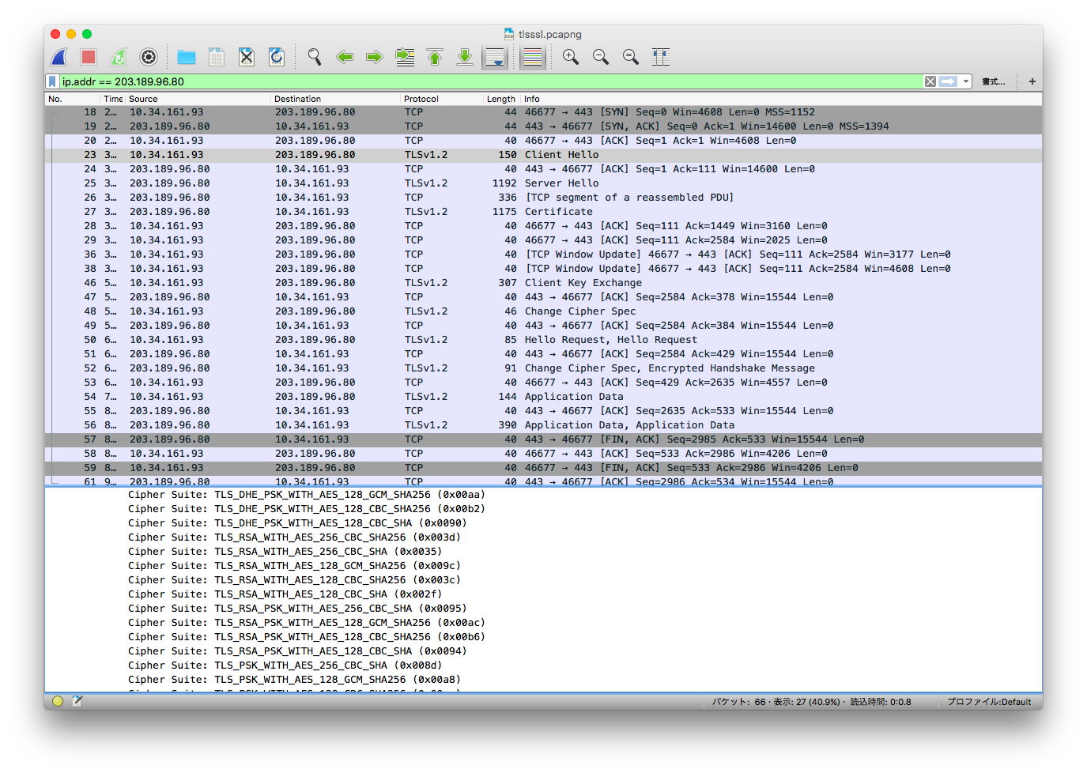Image resolution: width=1087 pixels, height=773 pixels.
Task: Sort packets by the Destination column
Action: pos(336,99)
